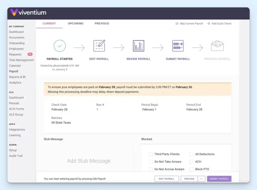
Task: Enable Do Not Accrue Arrears
Action: 151,169
